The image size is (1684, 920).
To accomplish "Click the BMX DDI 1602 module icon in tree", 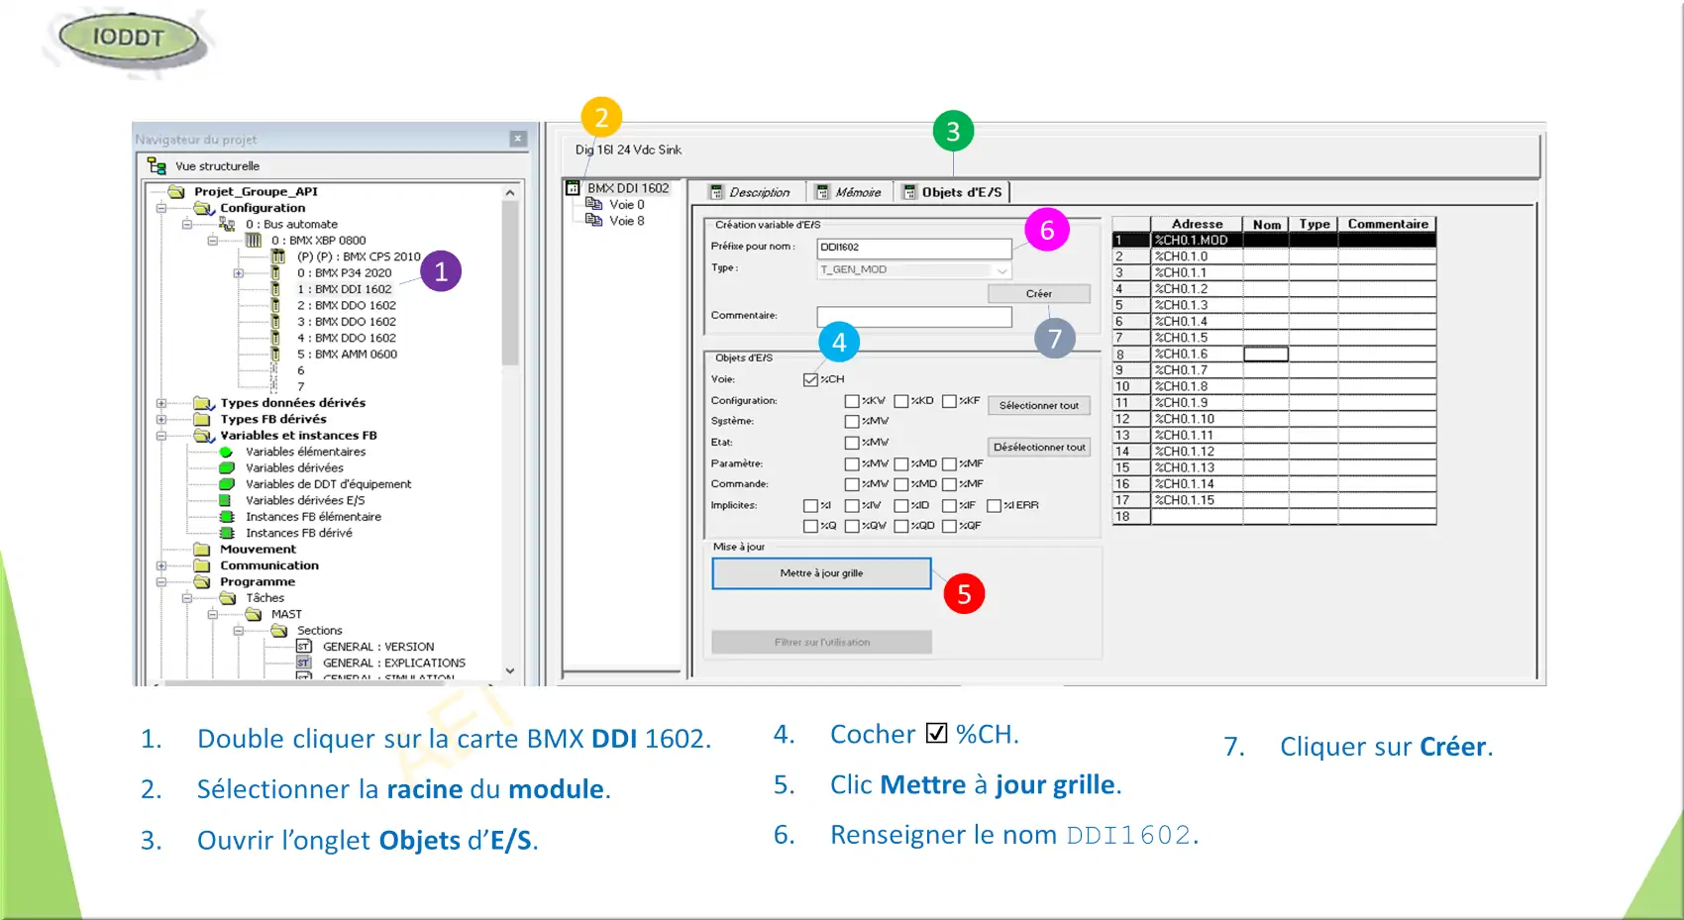I will 276,289.
